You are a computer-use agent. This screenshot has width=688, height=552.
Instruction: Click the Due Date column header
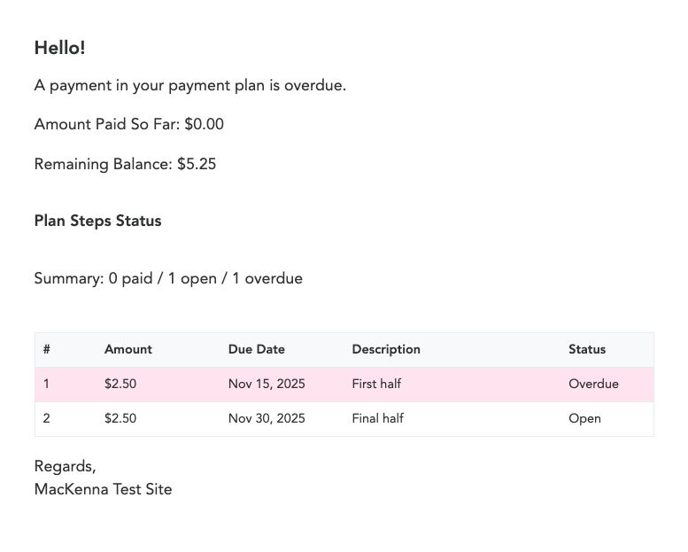pos(256,350)
